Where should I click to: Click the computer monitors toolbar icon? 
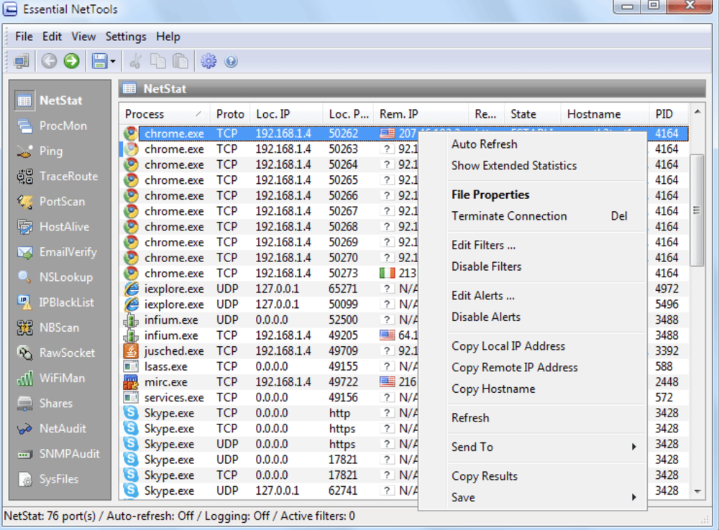click(22, 61)
